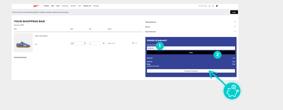Image resolution: width=283 pixels, height=110 pixels.
Task: Open the wishlist heart in header
Action: 213,6
